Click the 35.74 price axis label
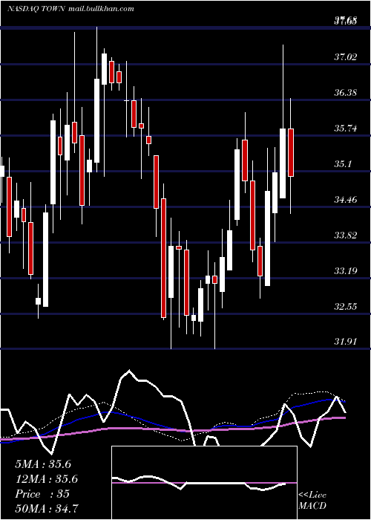Image resolution: width=371 pixels, height=520 pixels. [346, 129]
